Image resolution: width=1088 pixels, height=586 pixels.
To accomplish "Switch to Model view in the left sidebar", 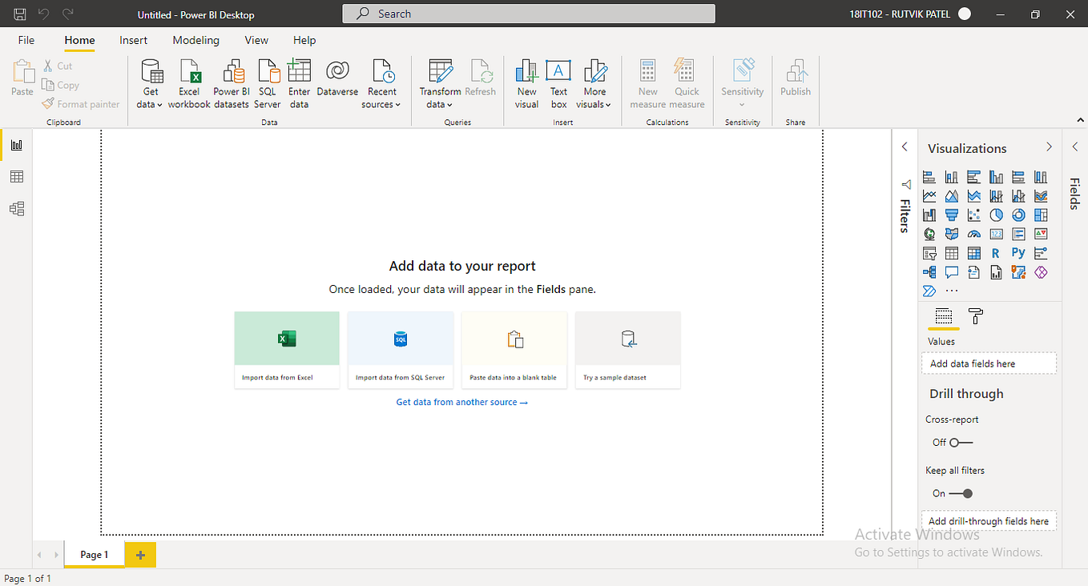I will 16,208.
